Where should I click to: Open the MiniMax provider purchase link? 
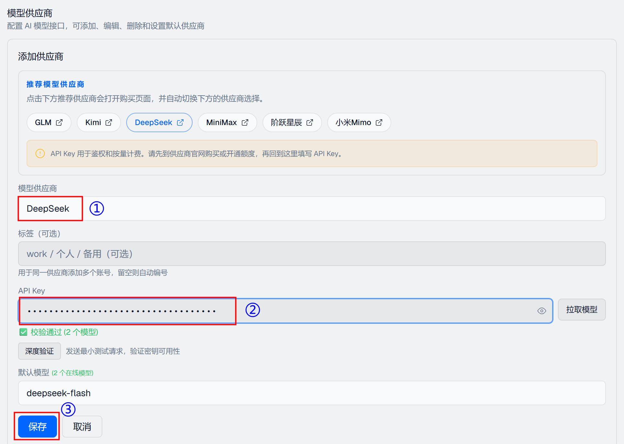tap(227, 122)
